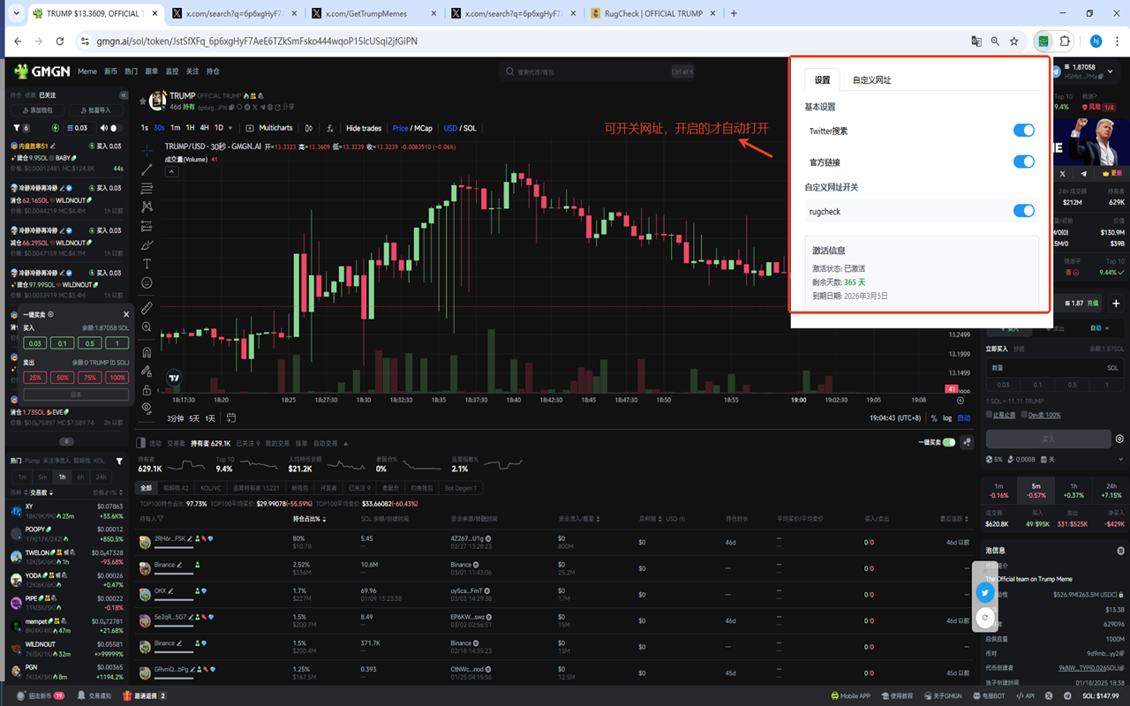Activate the chart zoom-in magnifier tool

(147, 327)
